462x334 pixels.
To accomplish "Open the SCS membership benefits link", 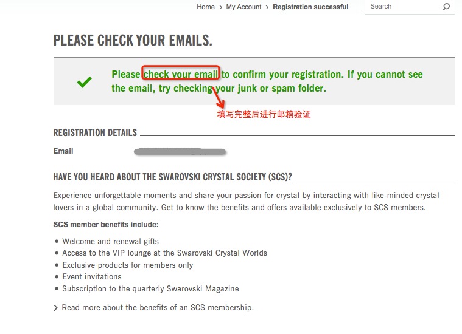I will (x=158, y=307).
